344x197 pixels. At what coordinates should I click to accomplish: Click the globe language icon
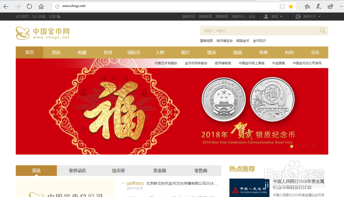tap(298, 17)
